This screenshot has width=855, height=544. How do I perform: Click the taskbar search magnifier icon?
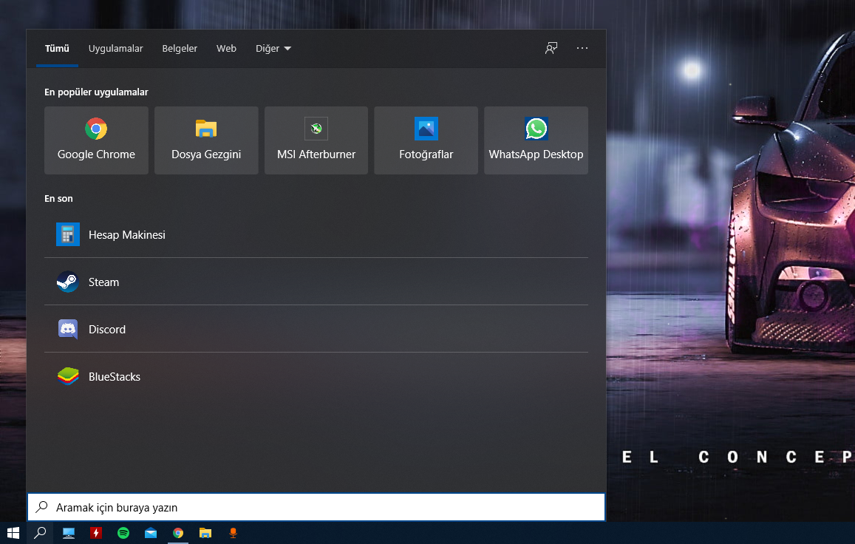40,533
